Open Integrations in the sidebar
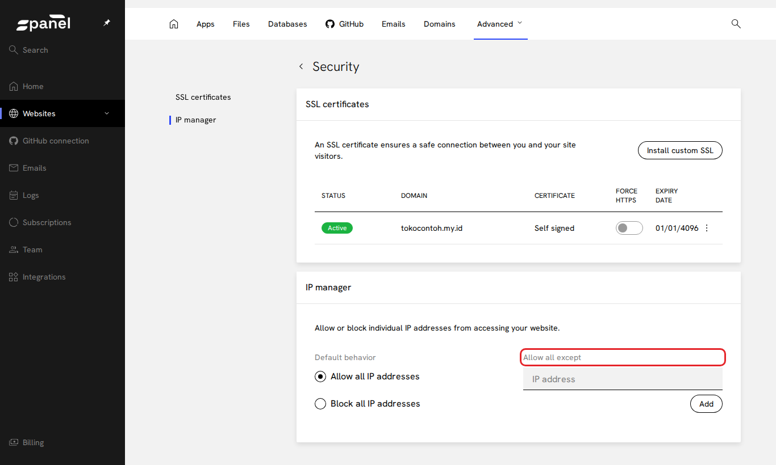The height and width of the screenshot is (465, 776). [62, 277]
